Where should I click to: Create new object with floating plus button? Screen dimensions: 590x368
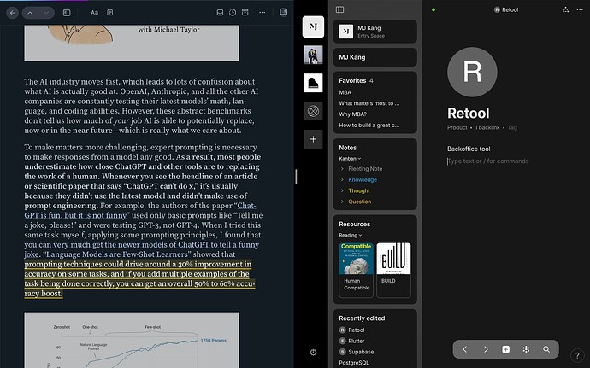(x=505, y=349)
